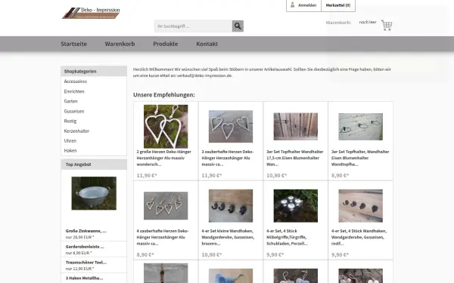Viewport: 454px width, 283px height.
Task: Open the Produkte menu item
Action: (165, 44)
